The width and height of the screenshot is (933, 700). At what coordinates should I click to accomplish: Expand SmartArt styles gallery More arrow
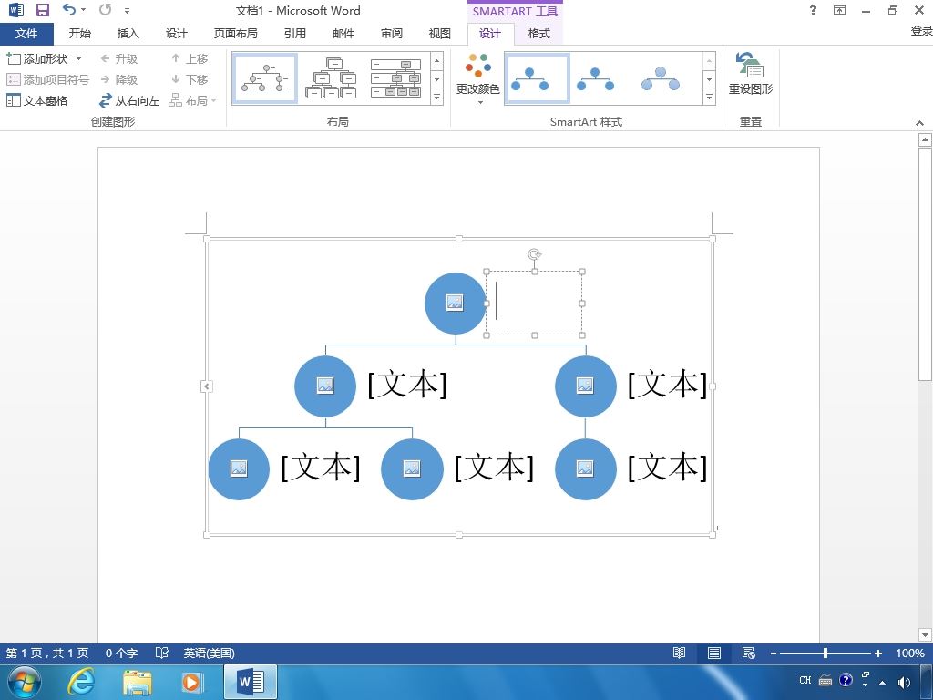[709, 97]
